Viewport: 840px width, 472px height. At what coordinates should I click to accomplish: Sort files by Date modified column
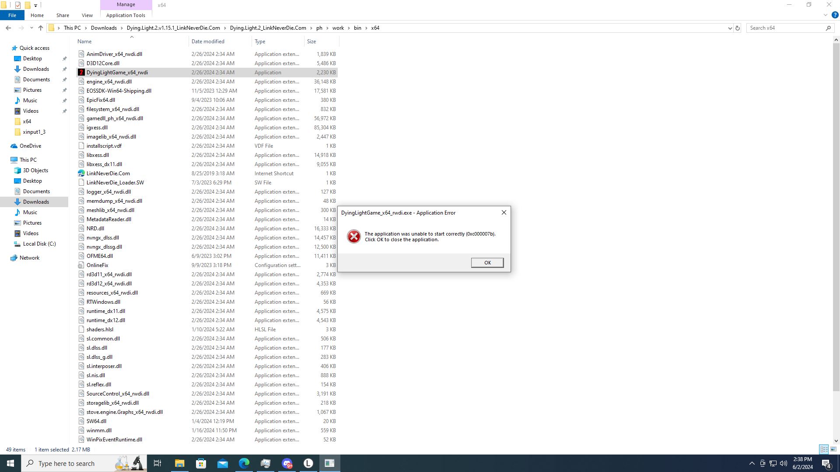(x=208, y=42)
